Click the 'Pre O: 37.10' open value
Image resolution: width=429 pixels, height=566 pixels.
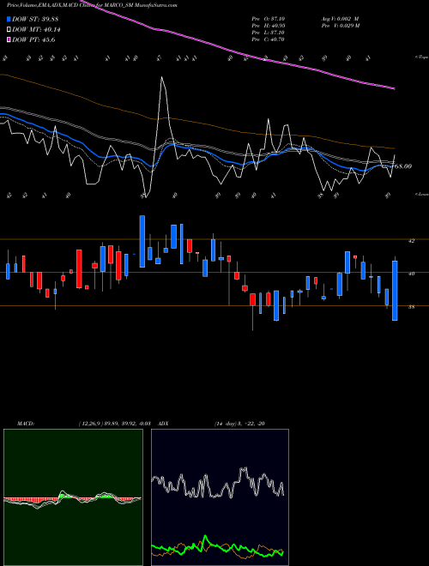(268, 19)
